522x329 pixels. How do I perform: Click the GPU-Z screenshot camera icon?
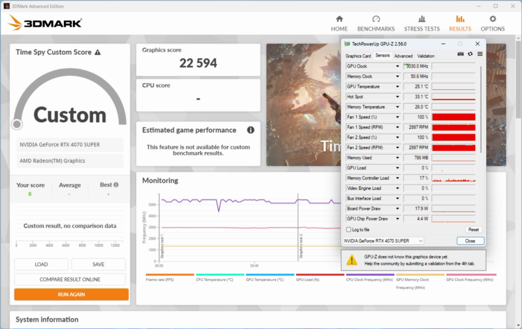(461, 54)
